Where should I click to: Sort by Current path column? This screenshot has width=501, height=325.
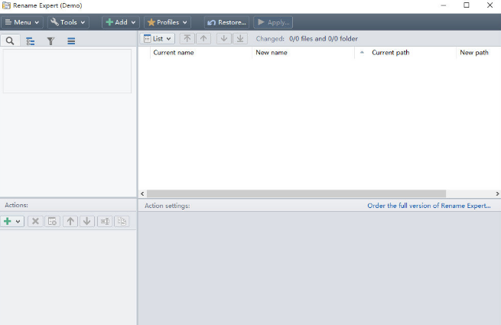[x=405, y=53]
